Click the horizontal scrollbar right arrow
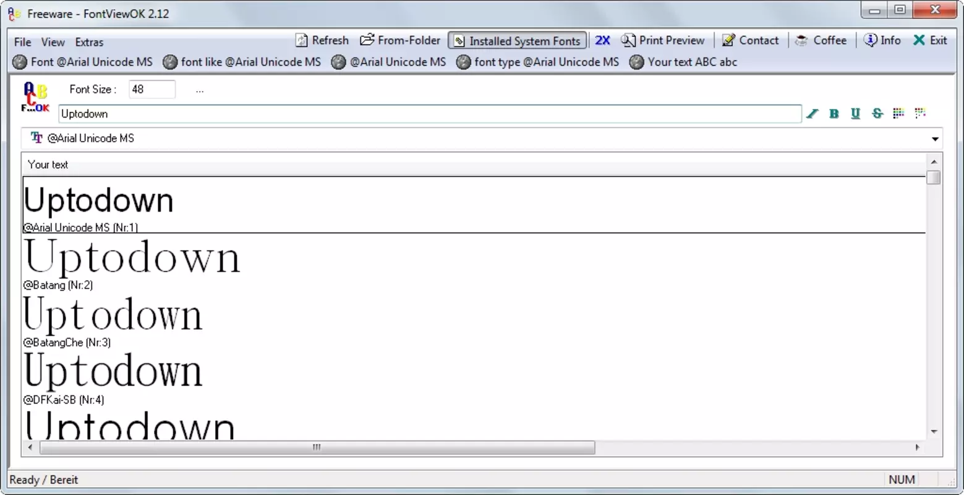Viewport: 964px width, 495px height. [917, 447]
